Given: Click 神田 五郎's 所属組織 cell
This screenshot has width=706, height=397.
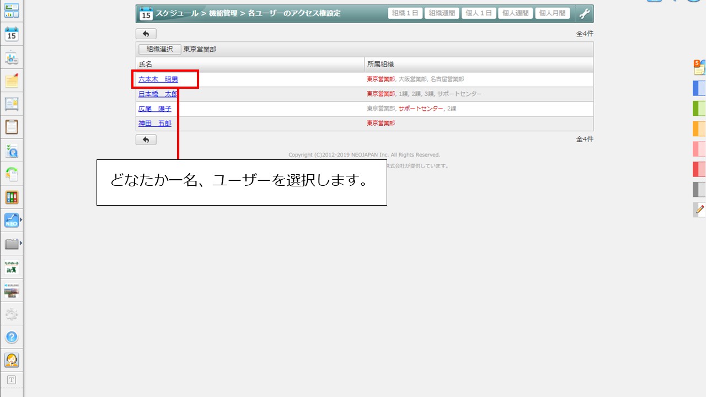Looking at the screenshot, I should point(479,124).
